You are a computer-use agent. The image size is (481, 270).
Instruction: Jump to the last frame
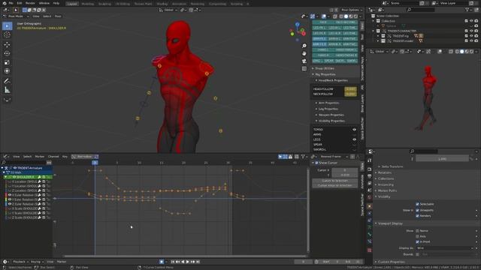click(198, 262)
